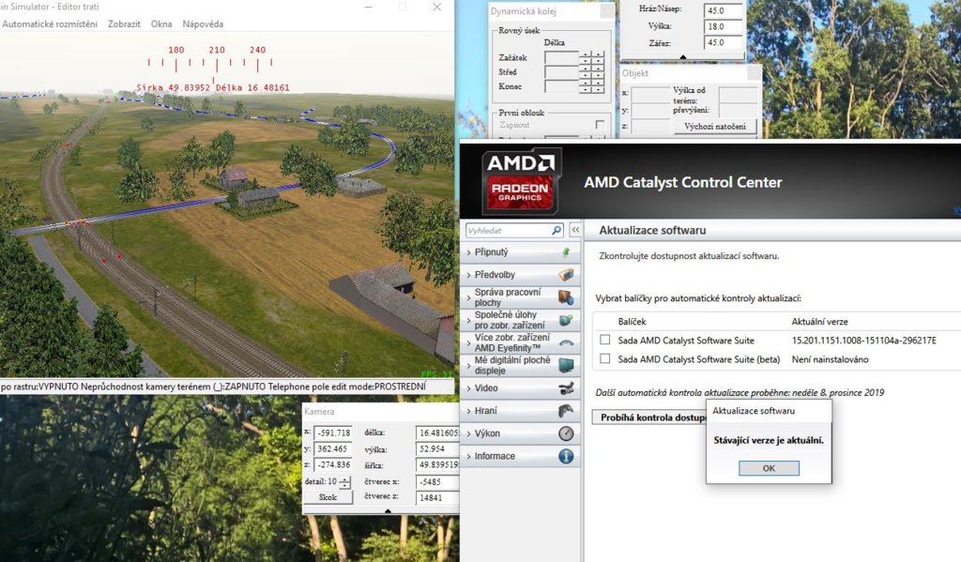
Task: Click the Kamera z field showing -274.836
Action: click(x=334, y=464)
